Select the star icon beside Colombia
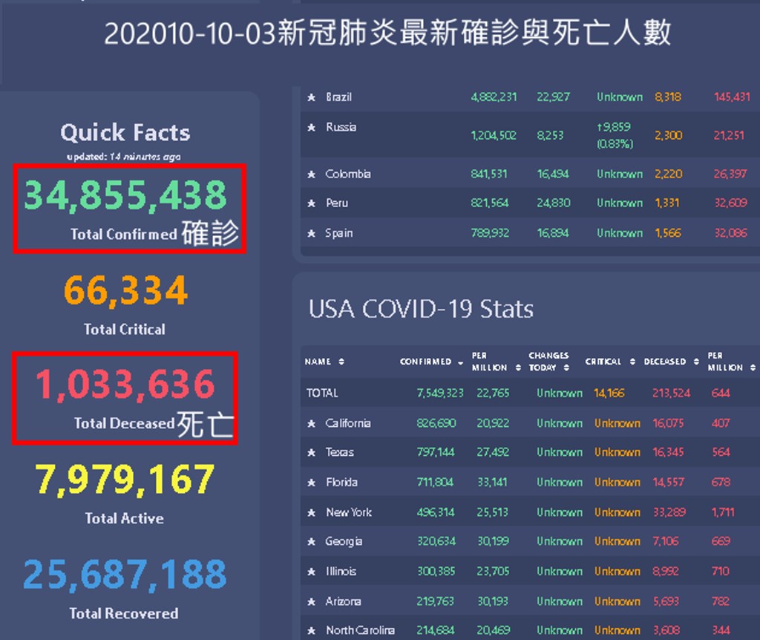This screenshot has width=760, height=640. click(312, 174)
